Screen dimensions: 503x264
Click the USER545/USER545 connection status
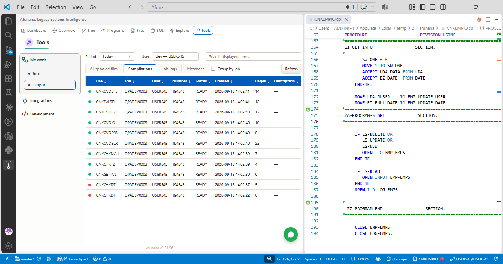click(469, 259)
